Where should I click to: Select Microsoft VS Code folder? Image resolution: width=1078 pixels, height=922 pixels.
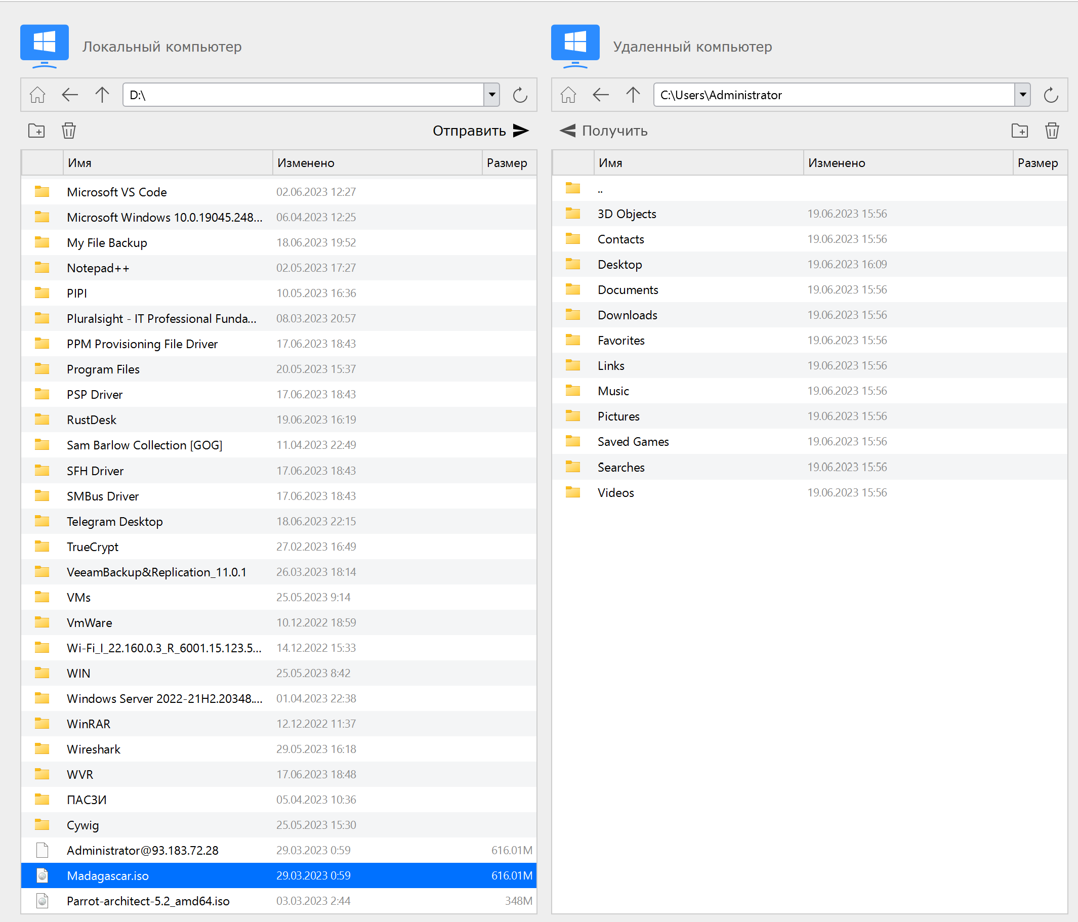coord(279,192)
